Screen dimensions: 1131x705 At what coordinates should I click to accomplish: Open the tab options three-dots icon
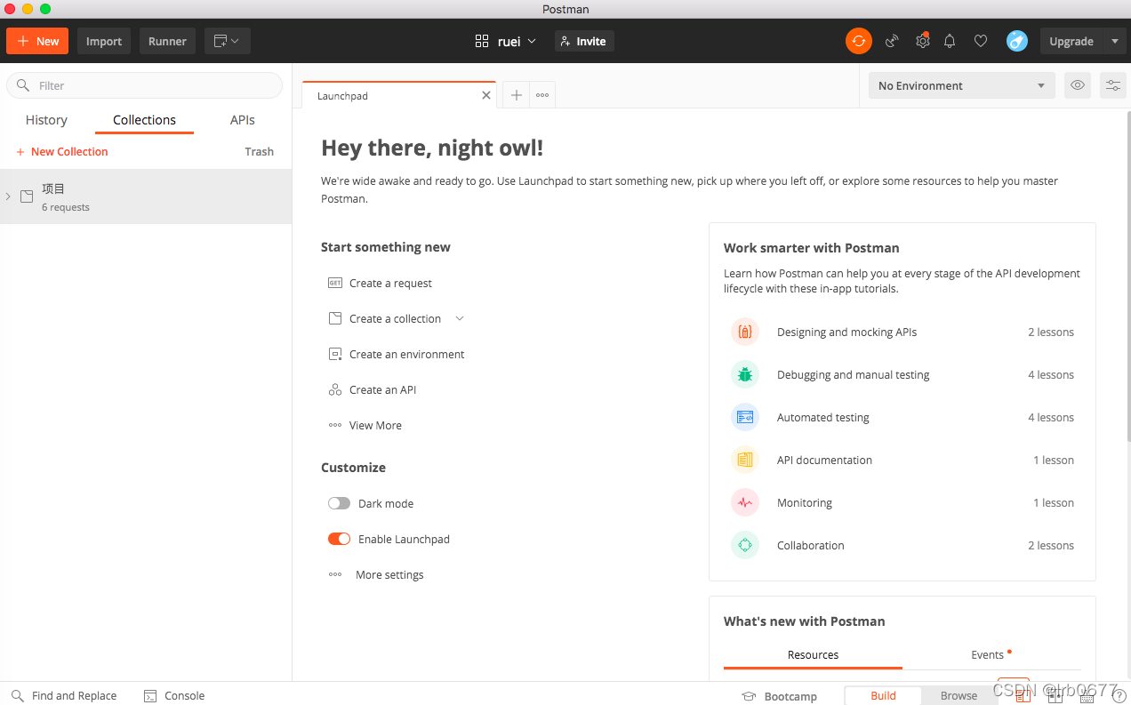pos(542,95)
